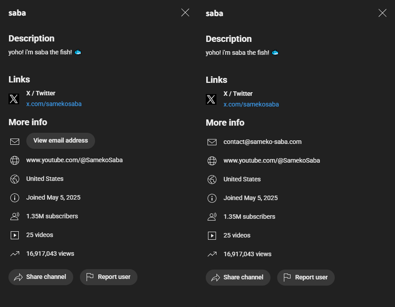Image resolution: width=395 pixels, height=307 pixels.
Task: Click the videos play icon in right panel
Action: 212,236
